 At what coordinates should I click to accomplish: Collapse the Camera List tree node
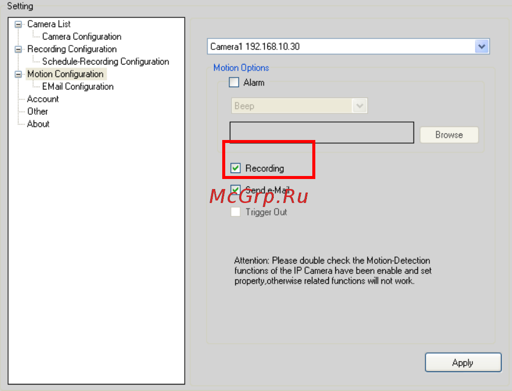[19, 24]
